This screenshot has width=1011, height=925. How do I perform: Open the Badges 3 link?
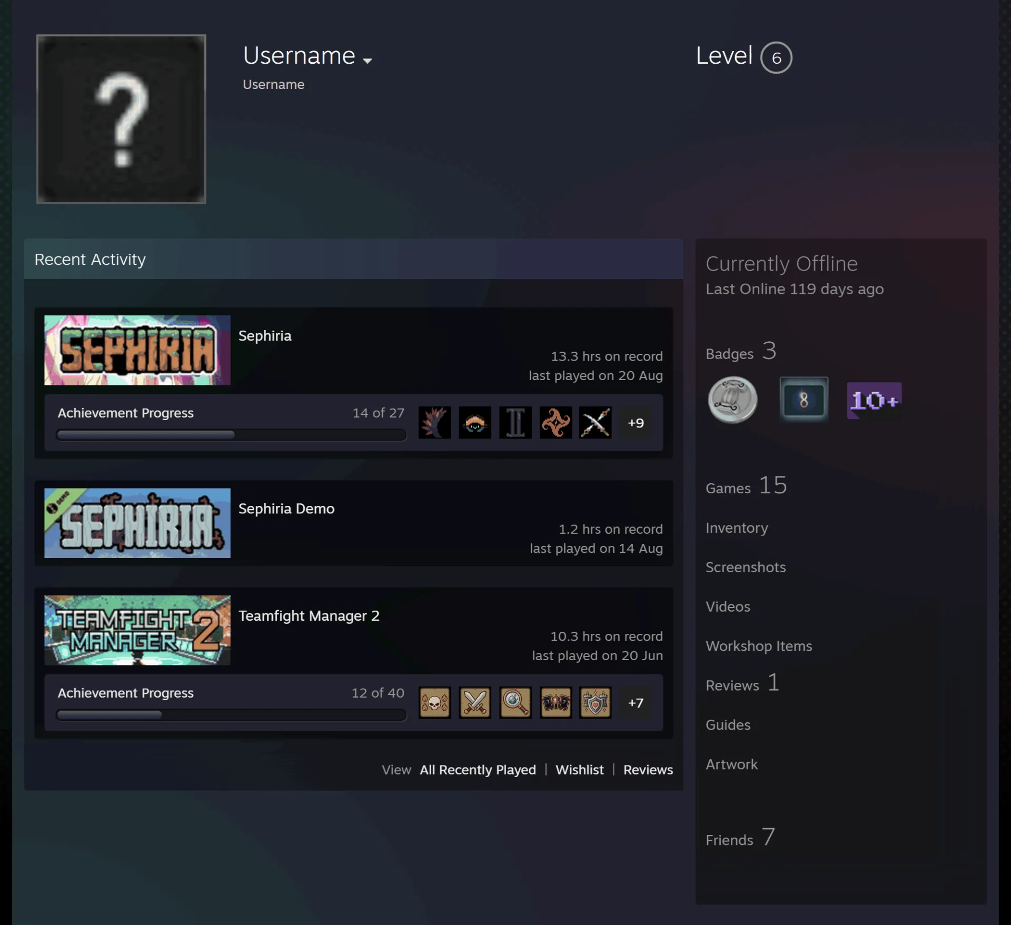point(741,351)
